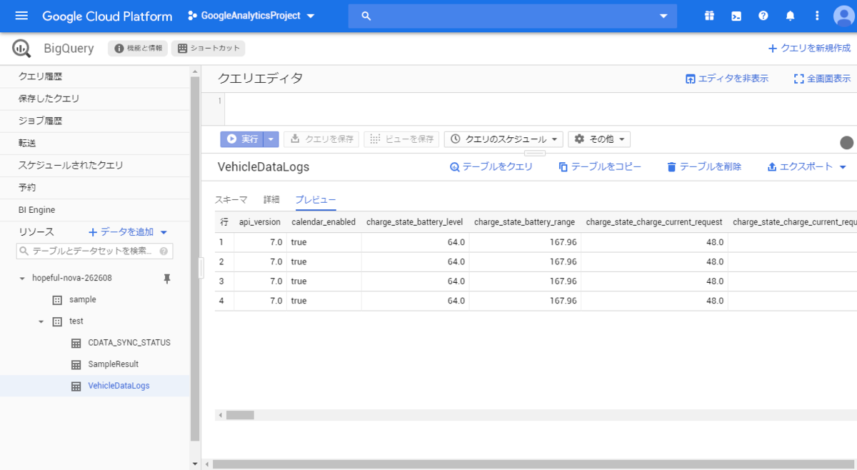Click the left sidebar vertical scrollbar
Image resolution: width=857 pixels, height=470 pixels.
195,257
